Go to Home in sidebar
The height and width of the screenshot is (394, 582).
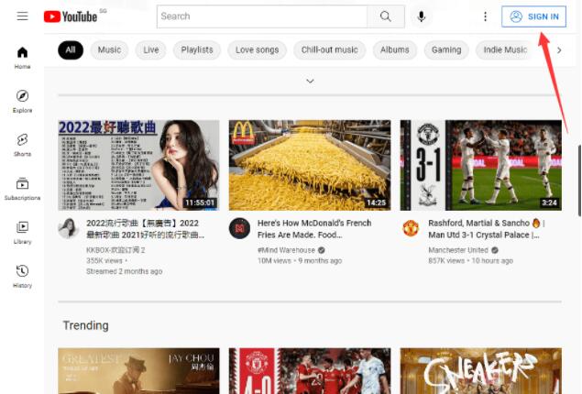22,58
